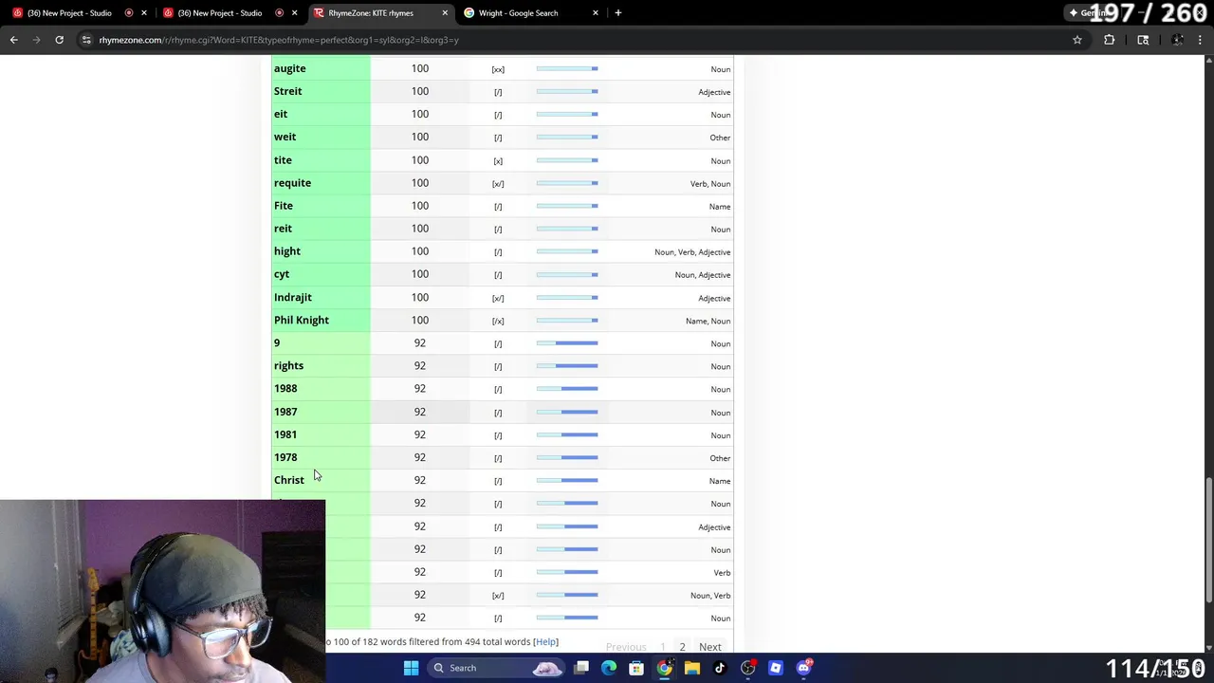Open the rhyme entry '1988'

tap(285, 388)
